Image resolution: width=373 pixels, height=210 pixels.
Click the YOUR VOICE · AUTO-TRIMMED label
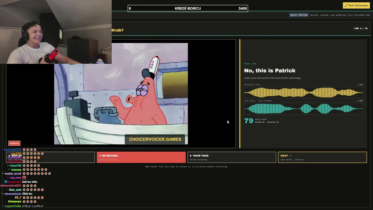(x=258, y=101)
